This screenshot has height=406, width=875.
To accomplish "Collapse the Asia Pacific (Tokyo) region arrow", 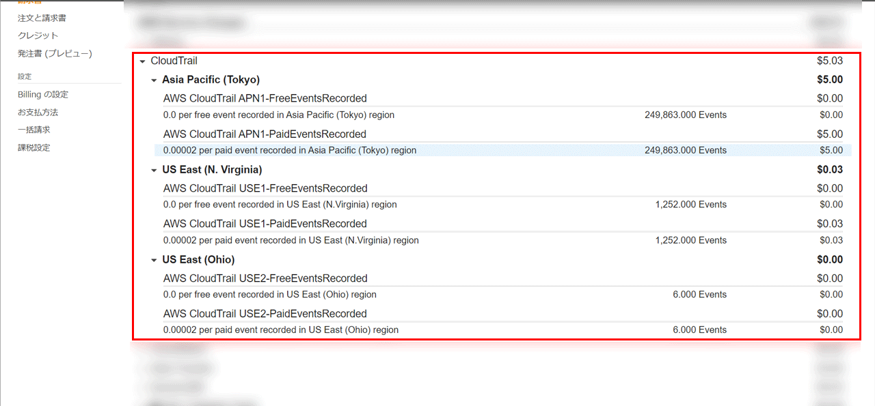I will [x=154, y=81].
